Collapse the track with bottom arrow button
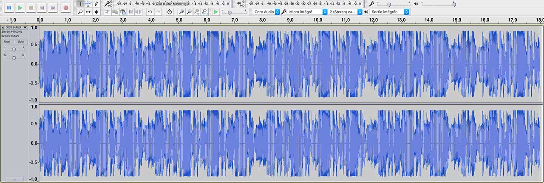The image size is (544, 183). coord(14,180)
